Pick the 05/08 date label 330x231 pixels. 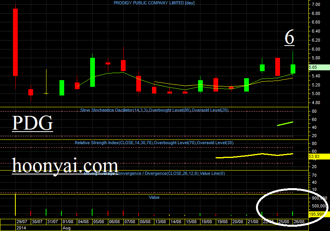99,222
